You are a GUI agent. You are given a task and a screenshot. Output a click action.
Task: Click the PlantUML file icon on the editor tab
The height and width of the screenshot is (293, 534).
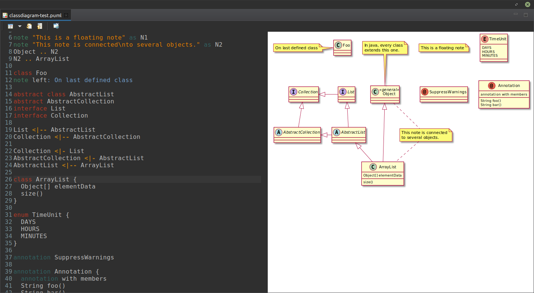(5, 15)
